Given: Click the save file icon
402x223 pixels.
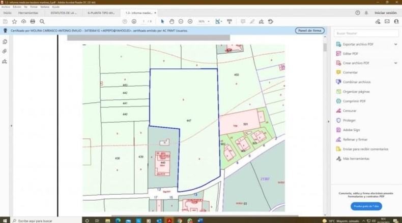Looking at the screenshot, I should pyautogui.click(x=5, y=21).
